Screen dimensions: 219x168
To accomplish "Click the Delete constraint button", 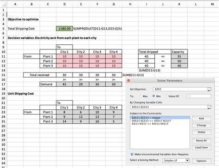I will [x=201, y=132].
